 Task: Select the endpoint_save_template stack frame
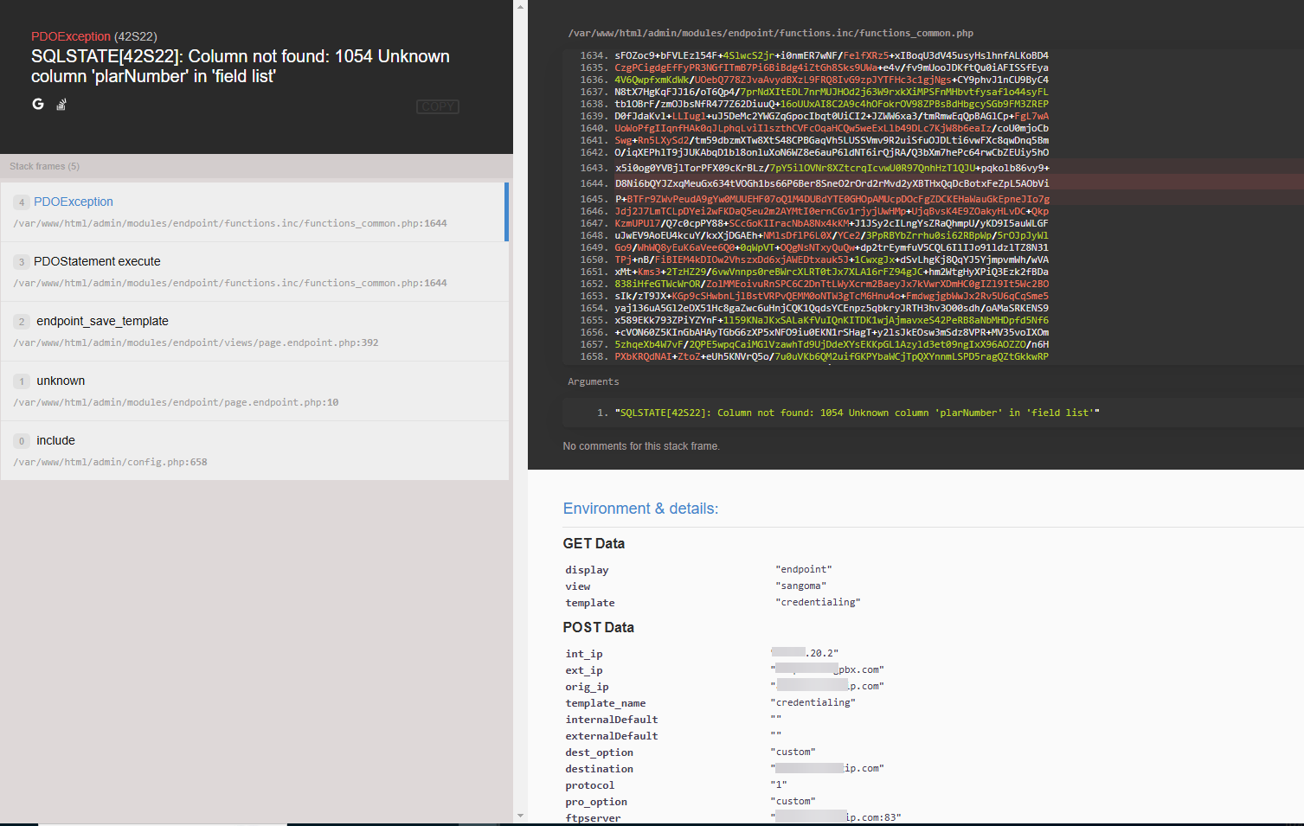102,321
